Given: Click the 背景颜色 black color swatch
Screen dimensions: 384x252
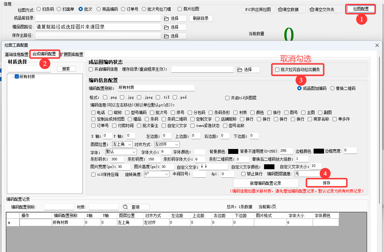Looking at the screenshot, I should [x=233, y=151].
